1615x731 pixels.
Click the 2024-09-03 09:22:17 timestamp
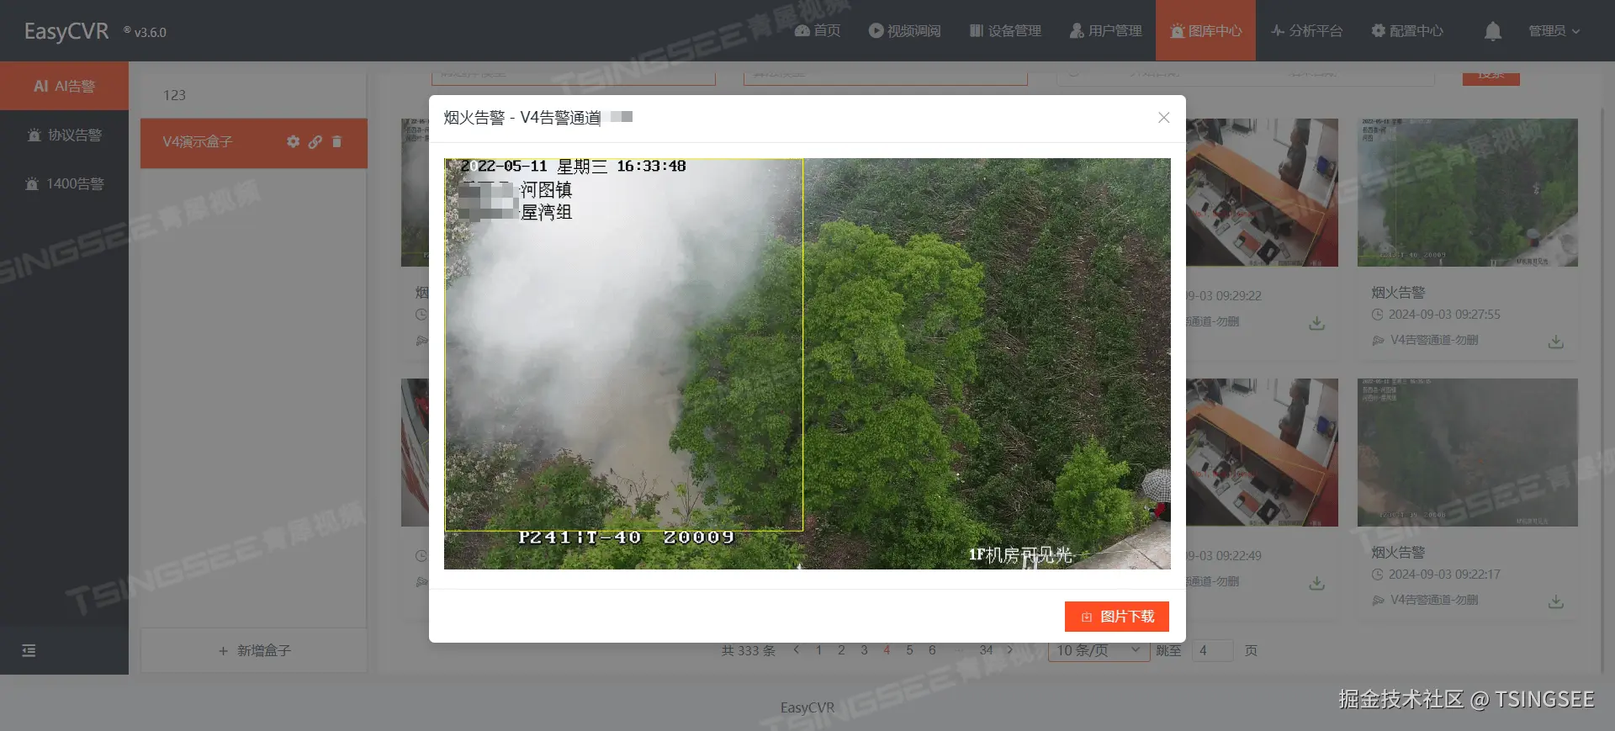tap(1444, 575)
